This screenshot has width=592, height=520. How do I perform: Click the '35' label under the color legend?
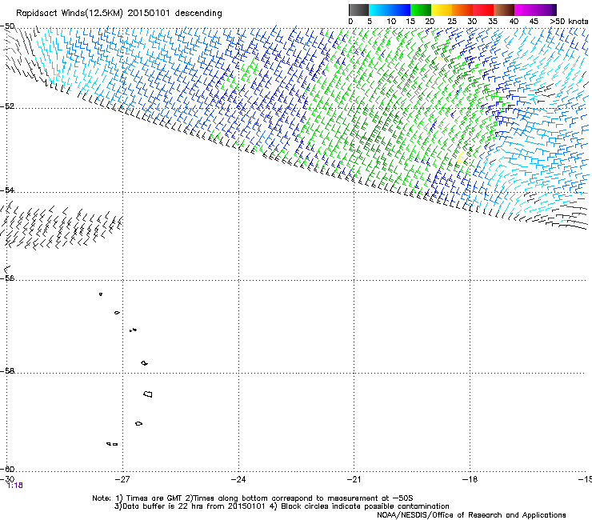493,22
